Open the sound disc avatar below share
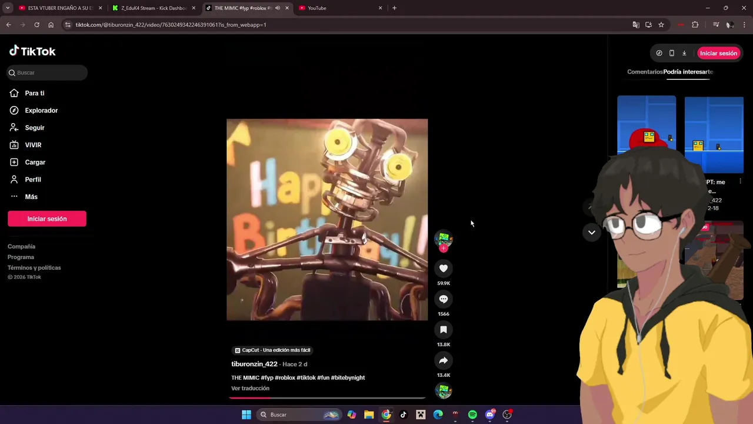753x424 pixels. 444,390
